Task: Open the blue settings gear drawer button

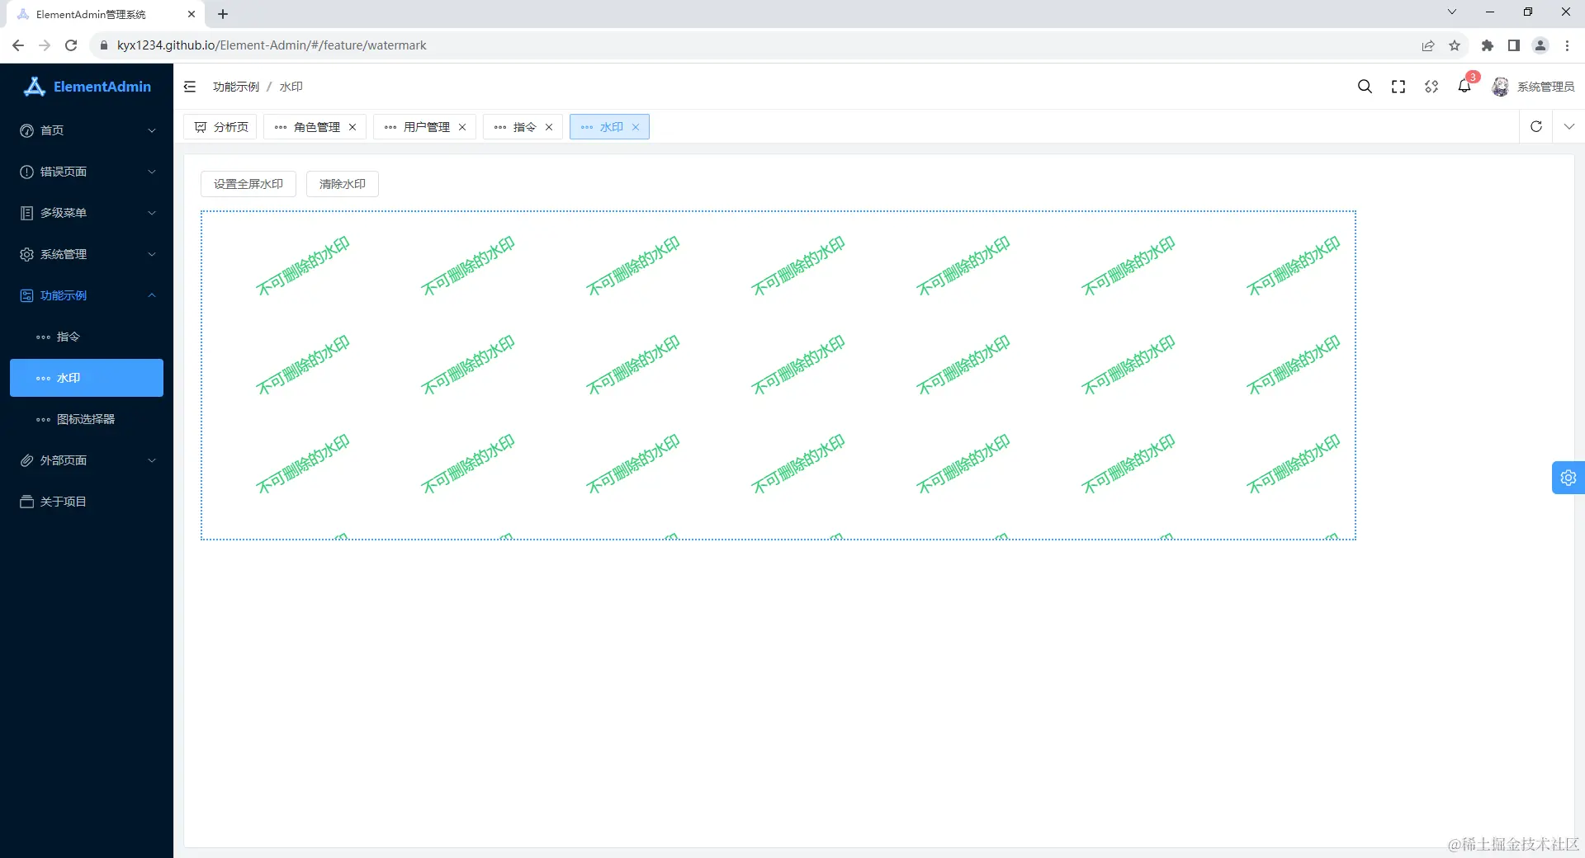Action: (1568, 478)
